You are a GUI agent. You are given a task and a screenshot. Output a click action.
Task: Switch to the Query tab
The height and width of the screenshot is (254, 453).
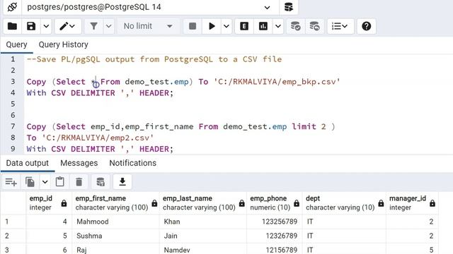16,44
